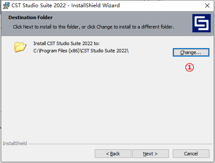The width and height of the screenshot is (215, 163).
Task: Click the horizontal divider line beside InstallShield
Action: coord(120,144)
